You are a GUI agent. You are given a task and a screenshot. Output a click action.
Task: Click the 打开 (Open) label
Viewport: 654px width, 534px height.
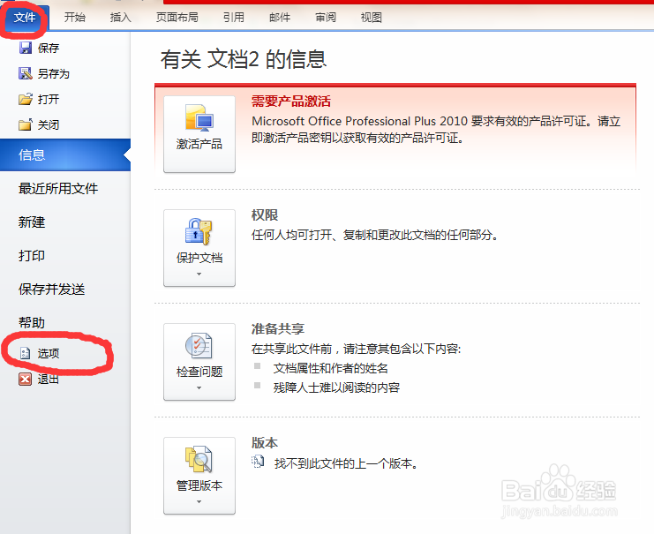[49, 99]
